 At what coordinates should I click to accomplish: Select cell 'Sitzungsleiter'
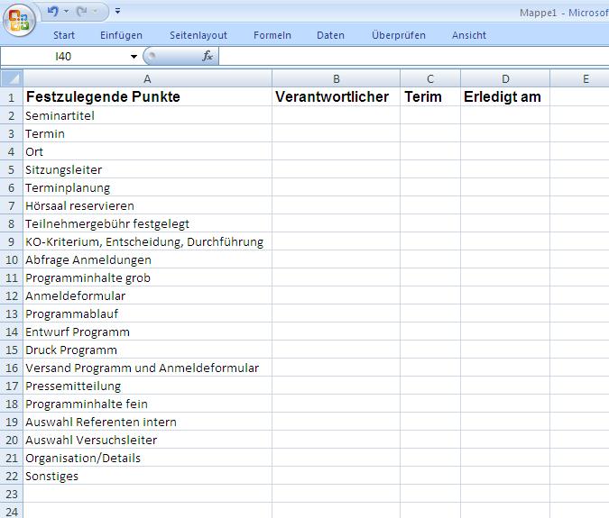tap(147, 170)
